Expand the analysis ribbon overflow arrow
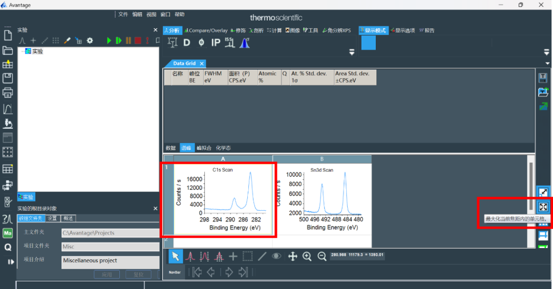This screenshot has height=289, width=553. pos(352,52)
